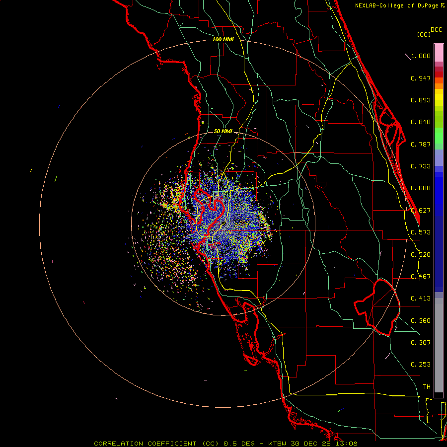Click the 0.520 scale value
The height and width of the screenshot is (447, 447).
(421, 255)
